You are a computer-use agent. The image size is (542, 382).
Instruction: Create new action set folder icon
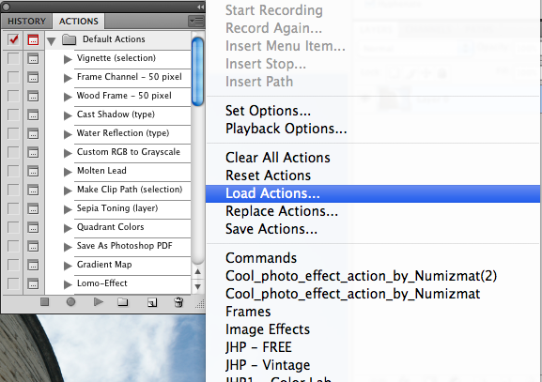click(x=123, y=302)
